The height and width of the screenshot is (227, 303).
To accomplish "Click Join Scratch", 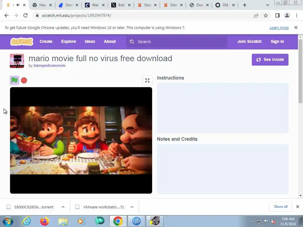I will coord(249,41).
